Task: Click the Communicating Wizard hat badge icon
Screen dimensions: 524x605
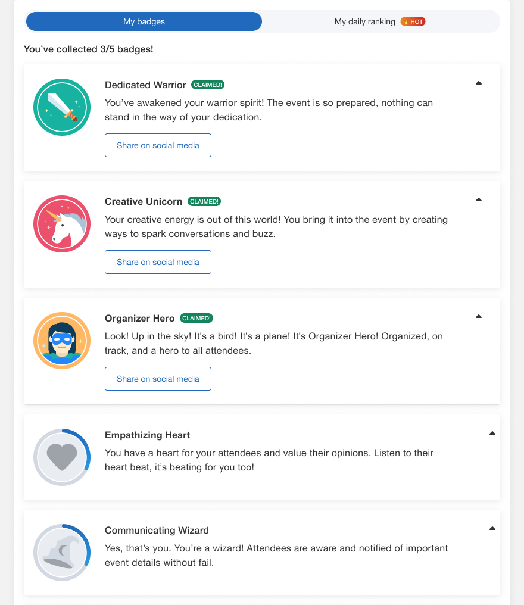Action: 62,553
